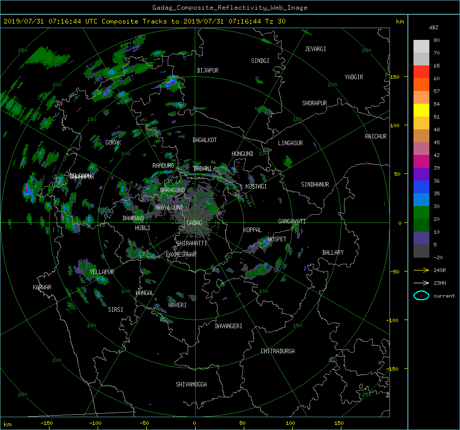Pick the bright green swatch in dBZ legend
Viewport: 460px width, 430px height.
(x=421, y=212)
